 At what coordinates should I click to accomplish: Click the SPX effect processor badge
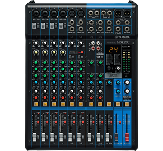pos(113,75)
